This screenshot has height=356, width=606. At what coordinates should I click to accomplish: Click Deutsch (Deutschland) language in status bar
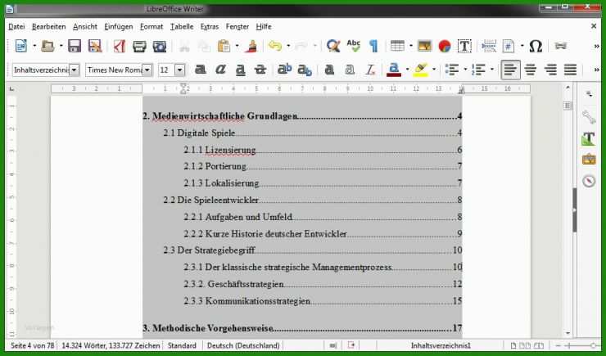(243, 345)
